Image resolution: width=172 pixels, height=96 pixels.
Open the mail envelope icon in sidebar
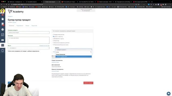(x=3, y=40)
